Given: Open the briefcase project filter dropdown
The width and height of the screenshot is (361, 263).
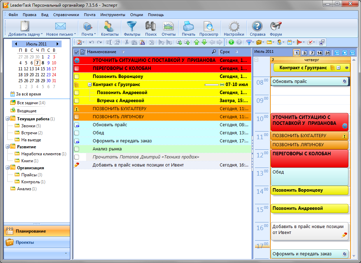Looking at the screenshot, I should click(x=263, y=42).
